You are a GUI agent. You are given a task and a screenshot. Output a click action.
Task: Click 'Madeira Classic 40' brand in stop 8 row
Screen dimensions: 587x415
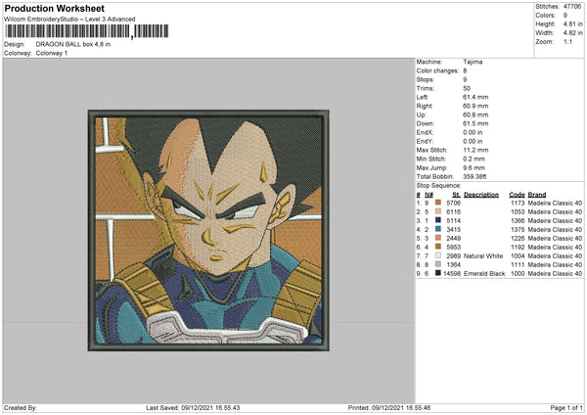[555, 265]
